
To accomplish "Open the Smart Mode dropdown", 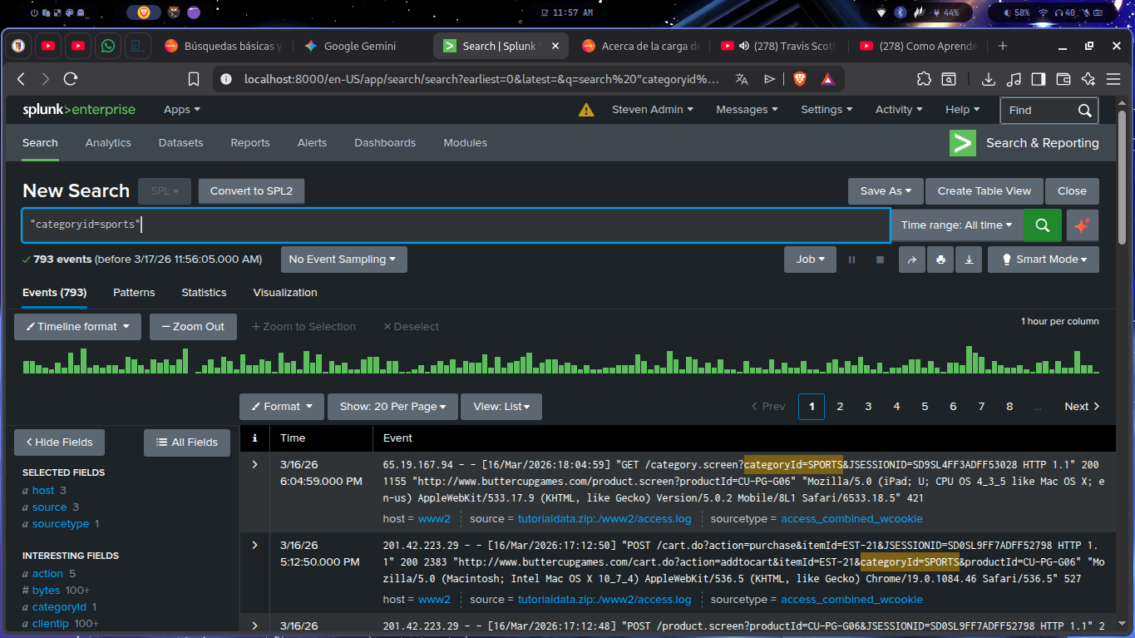I will point(1043,260).
